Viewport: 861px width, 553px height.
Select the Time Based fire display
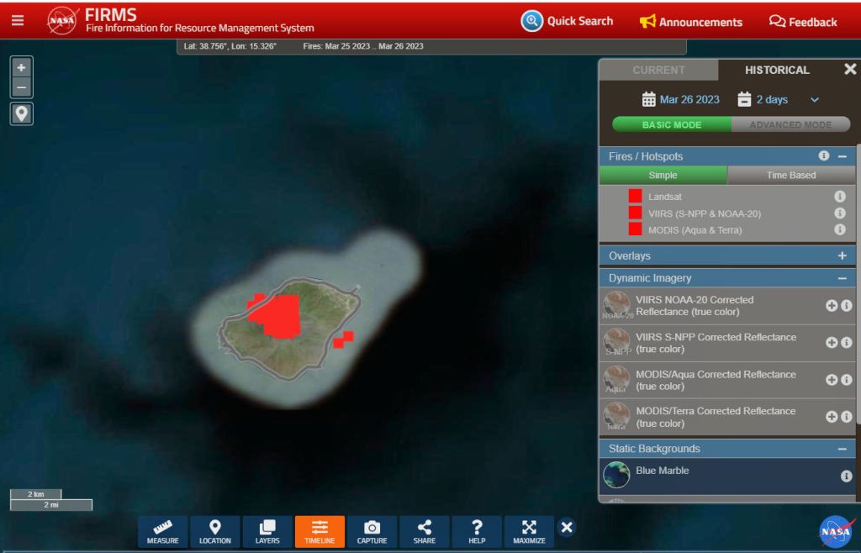[790, 176]
